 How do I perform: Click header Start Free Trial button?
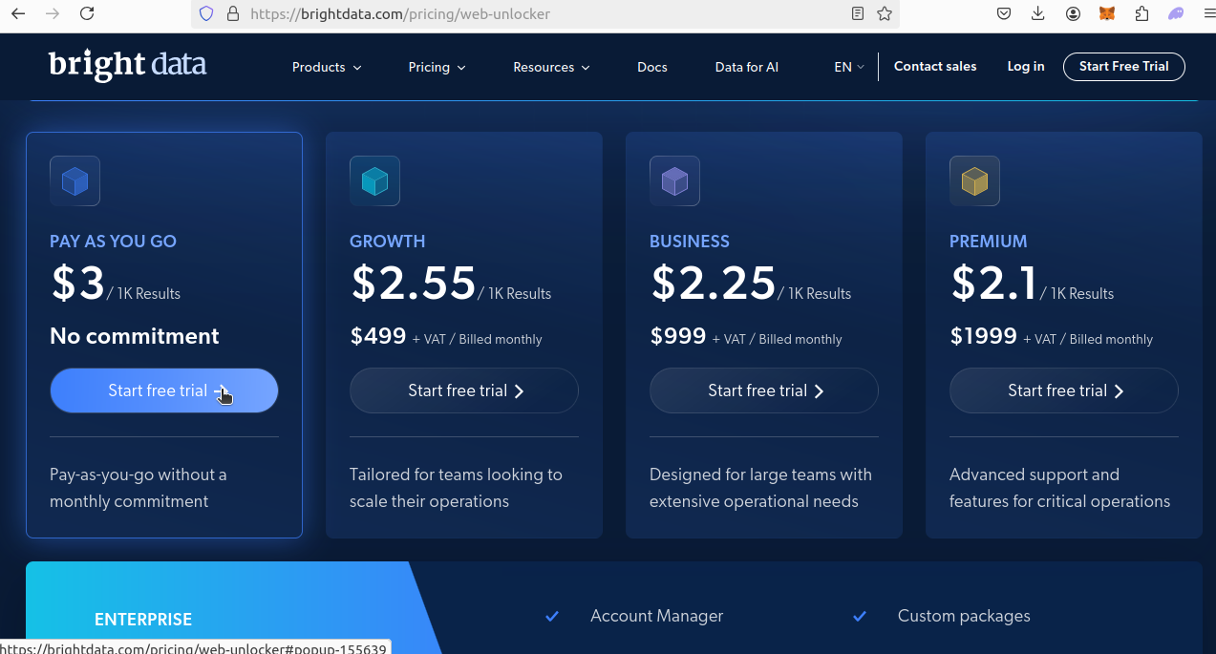tap(1124, 66)
